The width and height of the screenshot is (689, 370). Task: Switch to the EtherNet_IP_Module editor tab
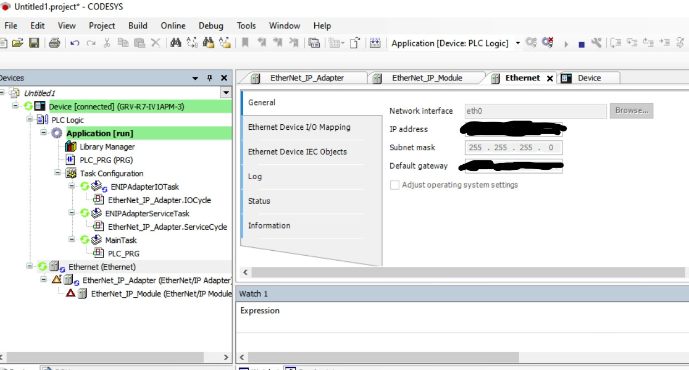[x=427, y=78]
